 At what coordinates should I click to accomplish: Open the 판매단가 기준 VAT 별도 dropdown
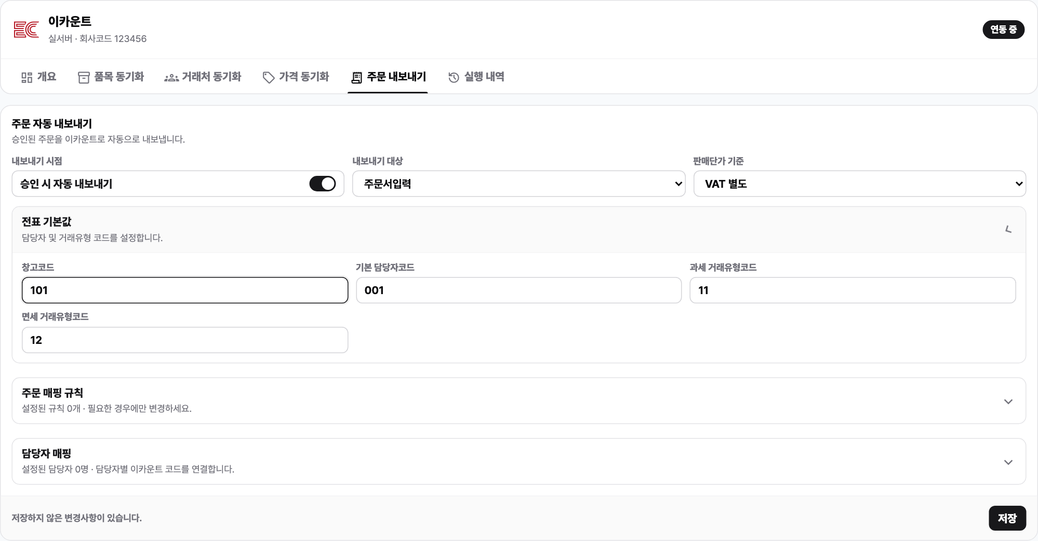click(x=859, y=184)
